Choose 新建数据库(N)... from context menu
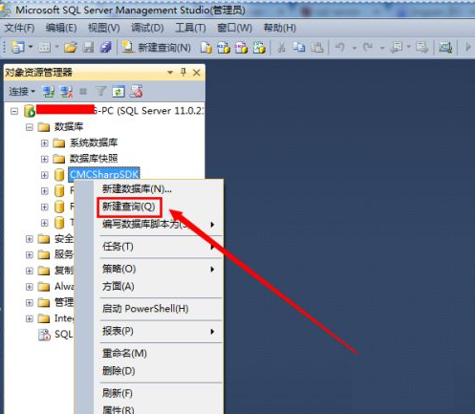475x414 pixels. point(137,189)
